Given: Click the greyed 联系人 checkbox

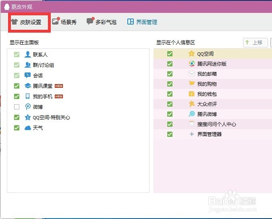Looking at the screenshot, I should [x=17, y=55].
